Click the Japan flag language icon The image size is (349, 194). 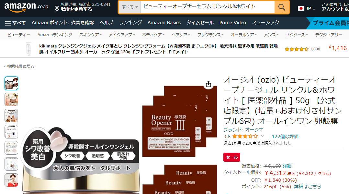301,8
